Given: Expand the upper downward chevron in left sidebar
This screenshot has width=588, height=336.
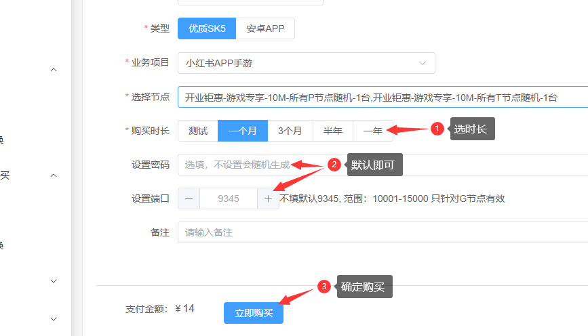Looking at the screenshot, I should pos(54,280).
